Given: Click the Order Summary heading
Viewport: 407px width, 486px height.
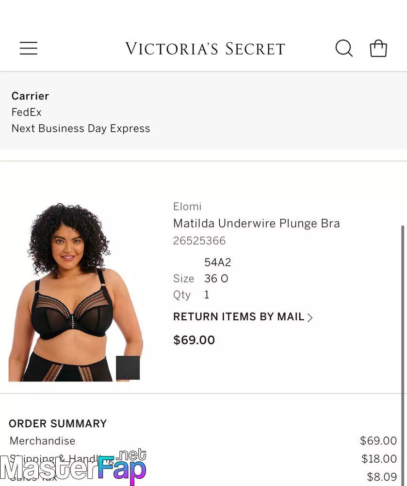Looking at the screenshot, I should 58,423.
